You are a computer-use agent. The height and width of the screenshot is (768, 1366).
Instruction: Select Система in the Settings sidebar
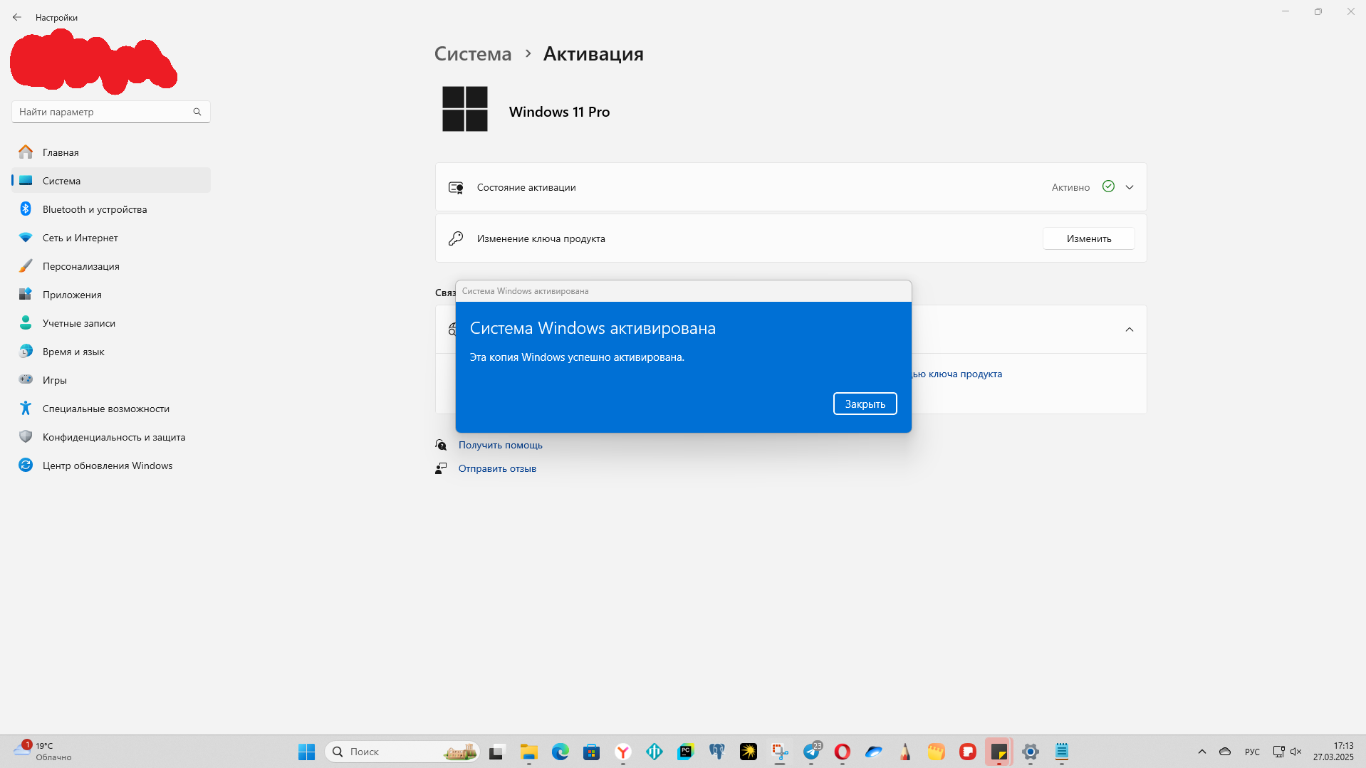point(111,181)
